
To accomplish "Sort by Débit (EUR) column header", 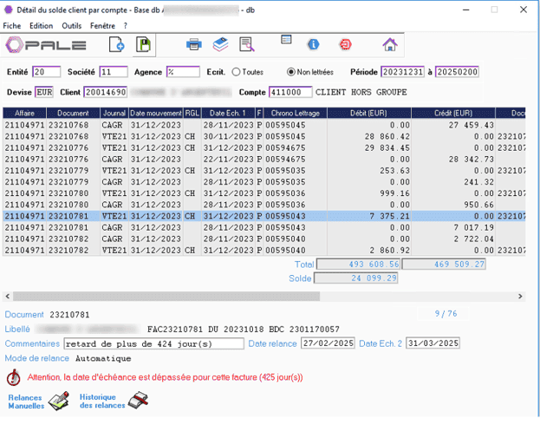I will (369, 113).
